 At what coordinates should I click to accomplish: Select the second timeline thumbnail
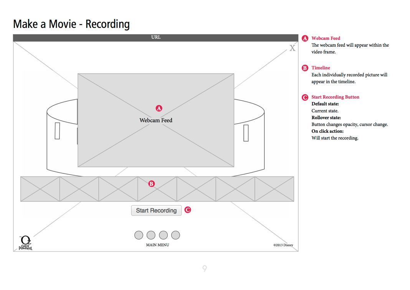coord(79,189)
